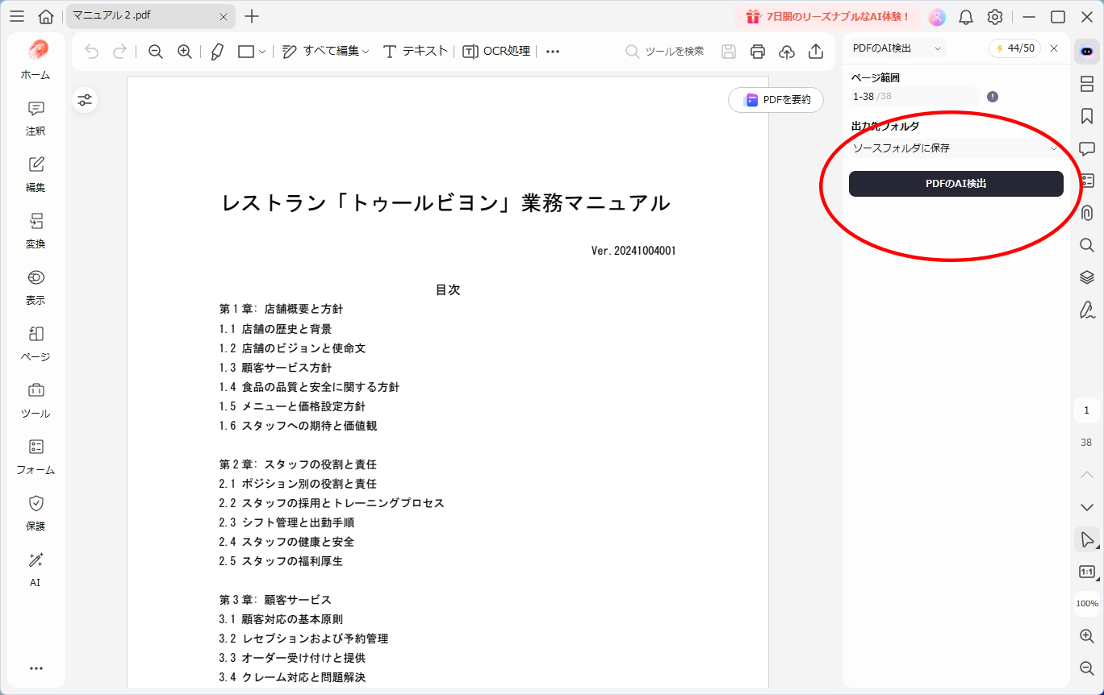Open the フォーム (Form) panel
Viewport: 1104px width, 695px height.
pyautogui.click(x=35, y=458)
